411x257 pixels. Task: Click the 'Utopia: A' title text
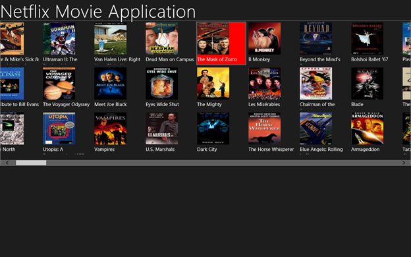(53, 150)
